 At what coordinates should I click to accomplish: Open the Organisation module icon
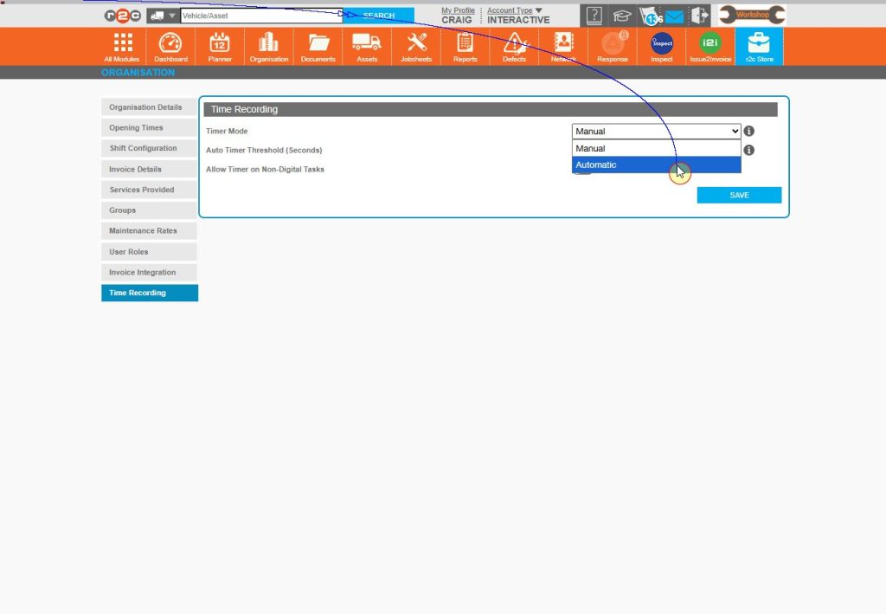(269, 47)
